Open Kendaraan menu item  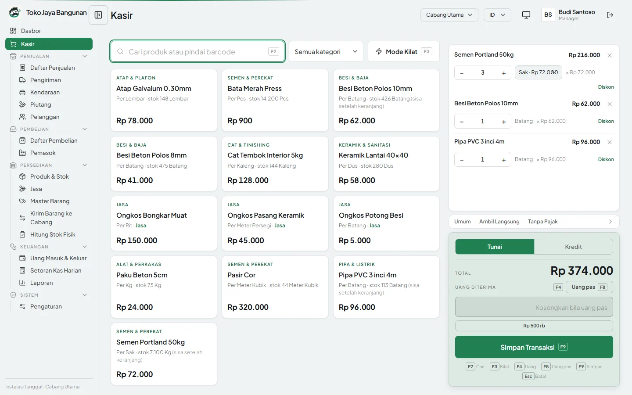click(53, 92)
